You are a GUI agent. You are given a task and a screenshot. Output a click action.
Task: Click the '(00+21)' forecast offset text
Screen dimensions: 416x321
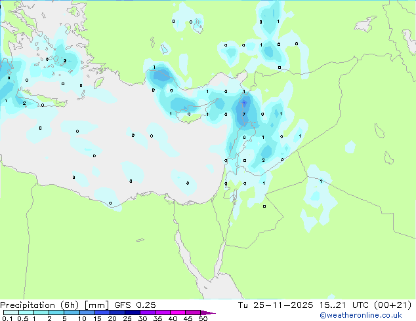[x=392, y=305]
